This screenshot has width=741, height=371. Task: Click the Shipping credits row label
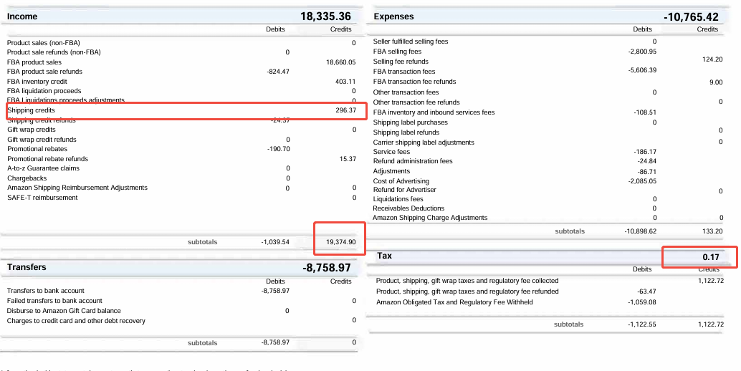pos(31,110)
